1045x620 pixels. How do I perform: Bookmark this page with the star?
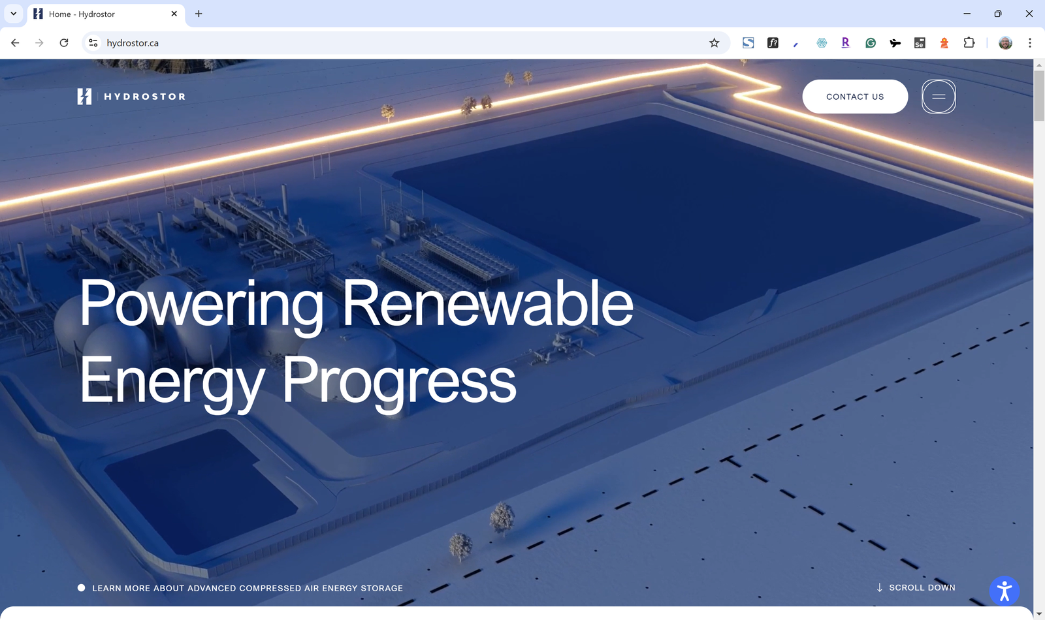pos(714,43)
